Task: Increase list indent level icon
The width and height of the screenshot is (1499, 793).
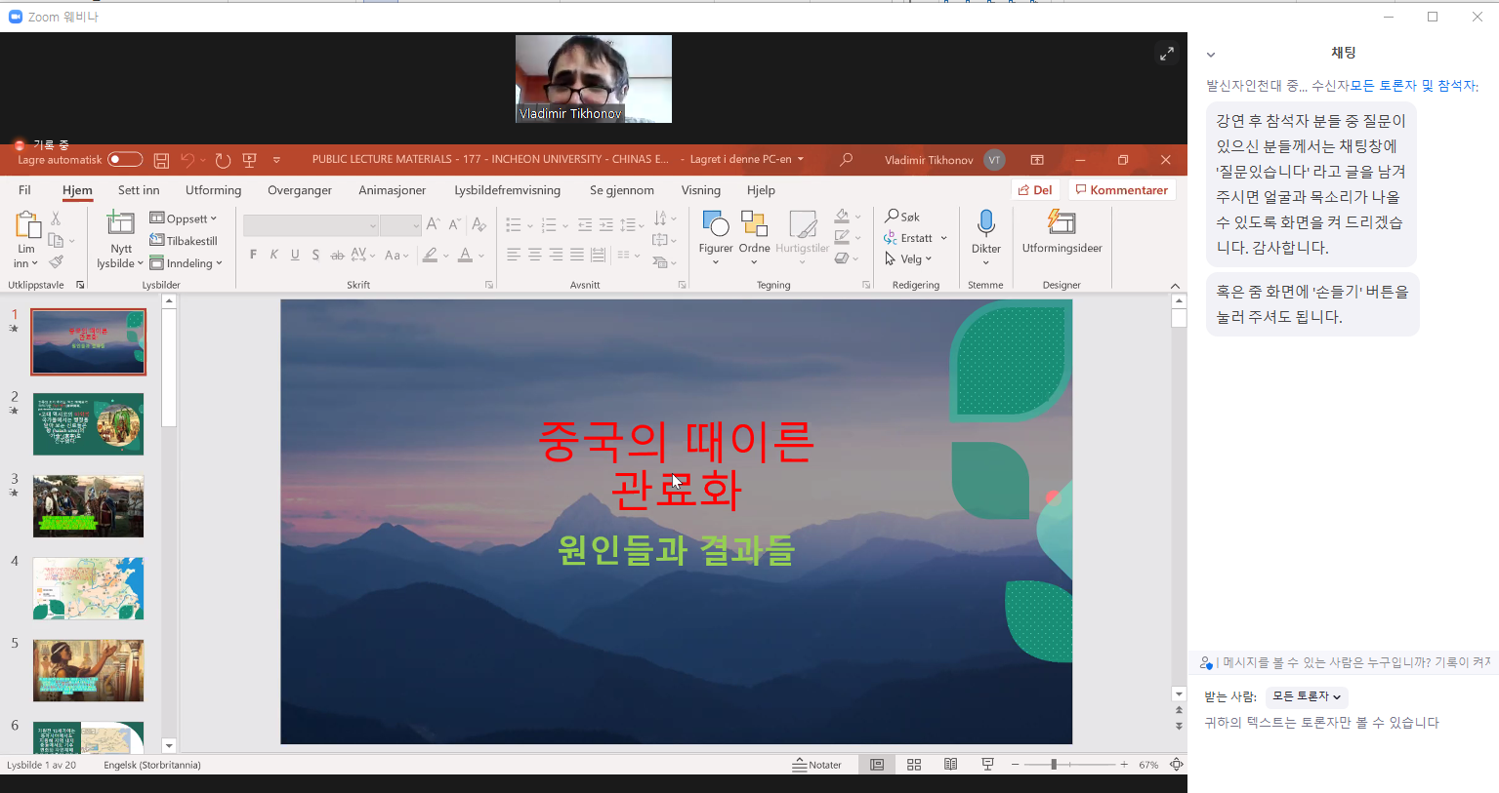Action: pos(606,225)
